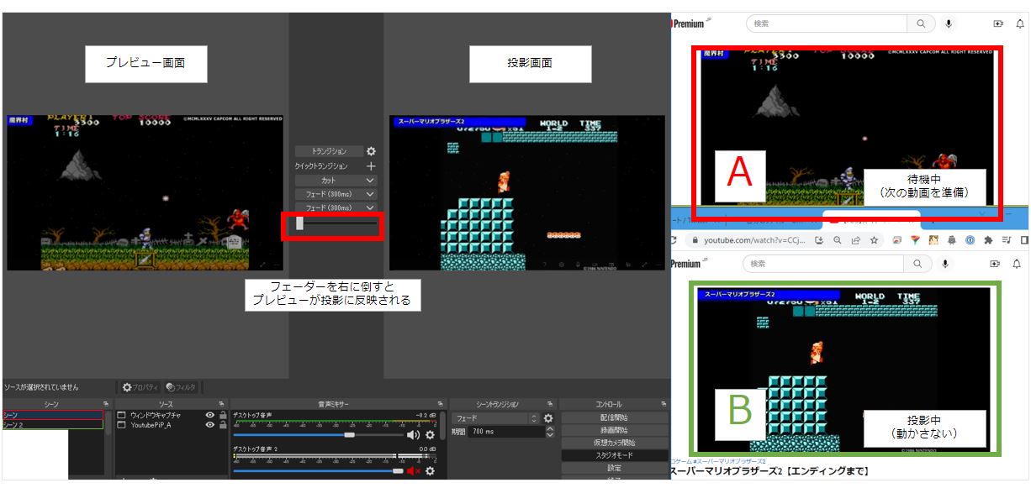Pop out the シーン dock panel
This screenshot has width=1031, height=488.
point(106,404)
